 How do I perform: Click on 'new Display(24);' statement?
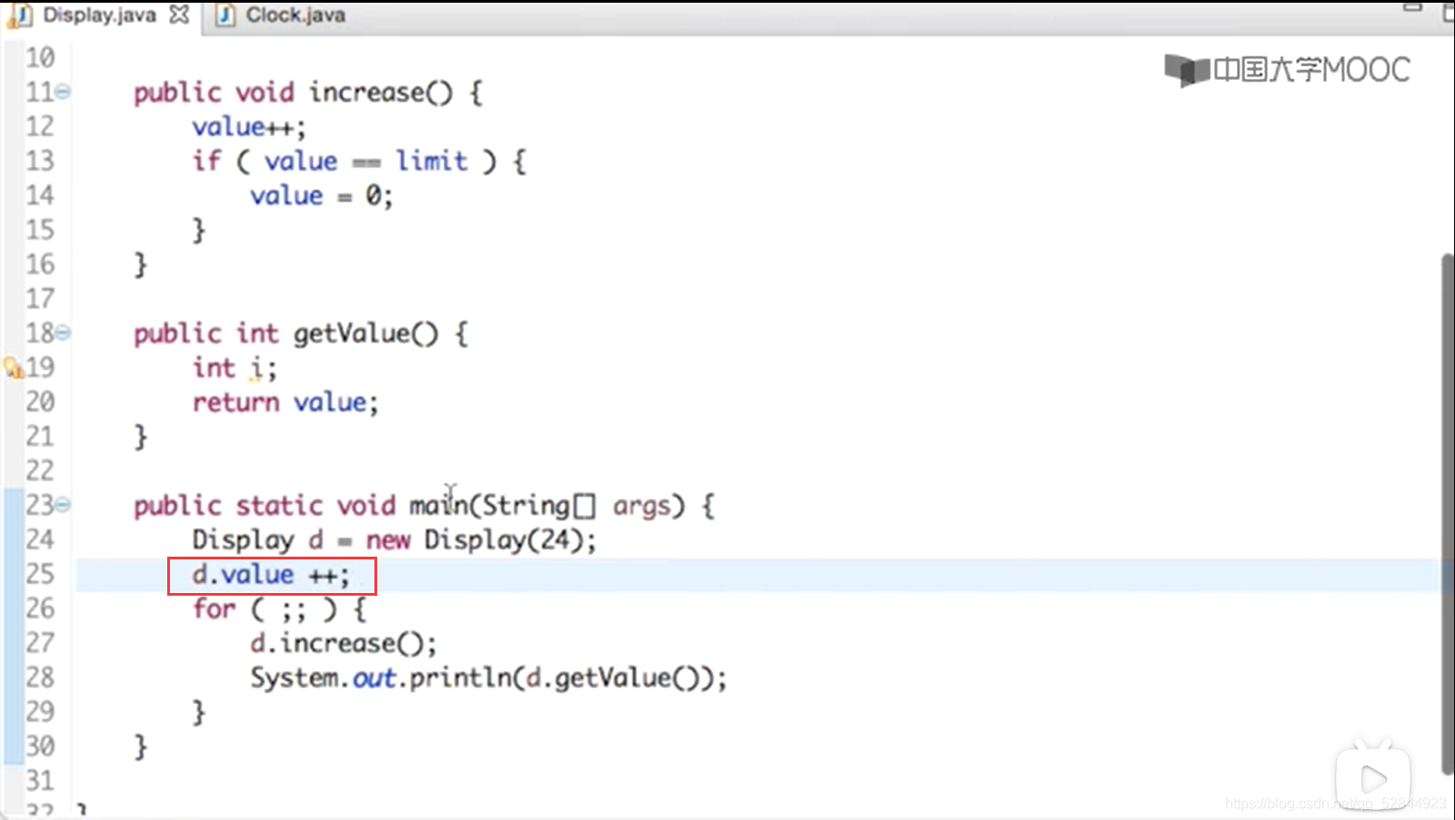tap(482, 539)
